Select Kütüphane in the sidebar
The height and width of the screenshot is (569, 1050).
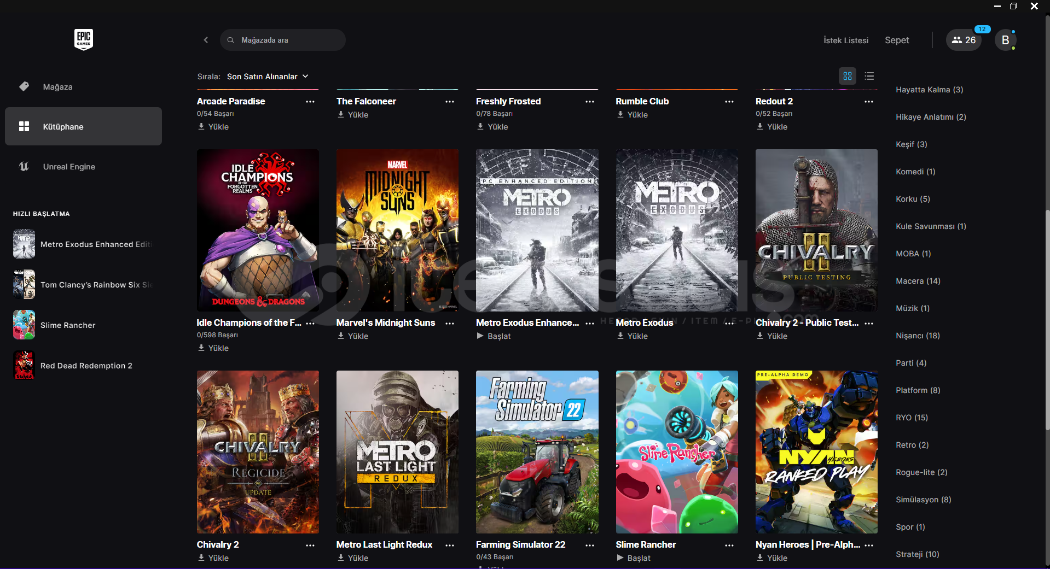[x=83, y=126]
